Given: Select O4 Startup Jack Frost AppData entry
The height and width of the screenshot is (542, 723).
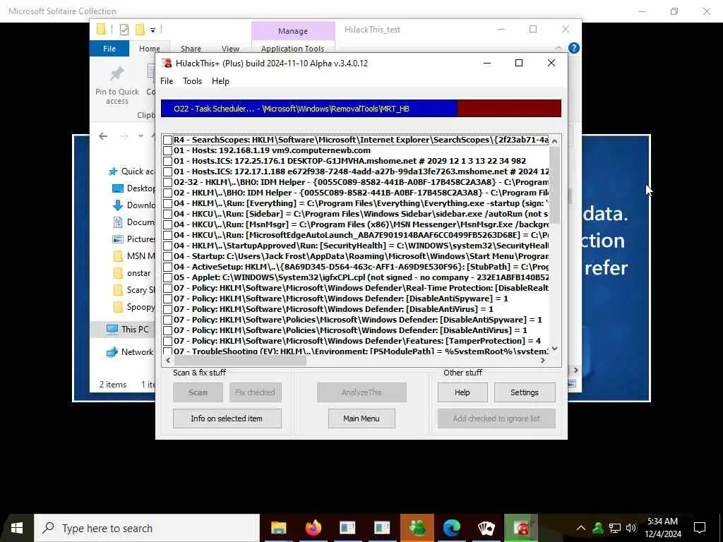Looking at the screenshot, I should click(361, 256).
